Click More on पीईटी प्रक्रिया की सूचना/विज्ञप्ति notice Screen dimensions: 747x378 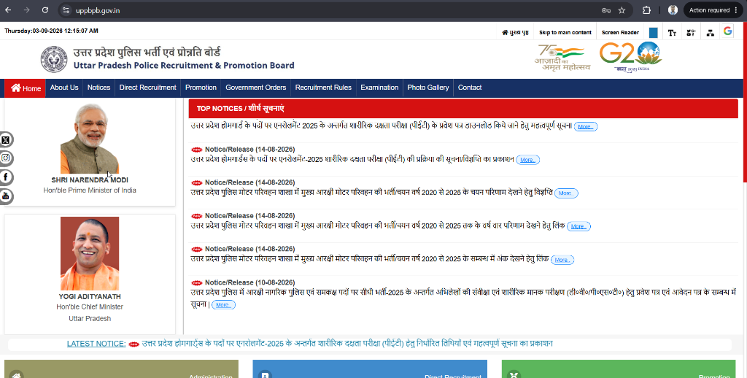(x=527, y=160)
